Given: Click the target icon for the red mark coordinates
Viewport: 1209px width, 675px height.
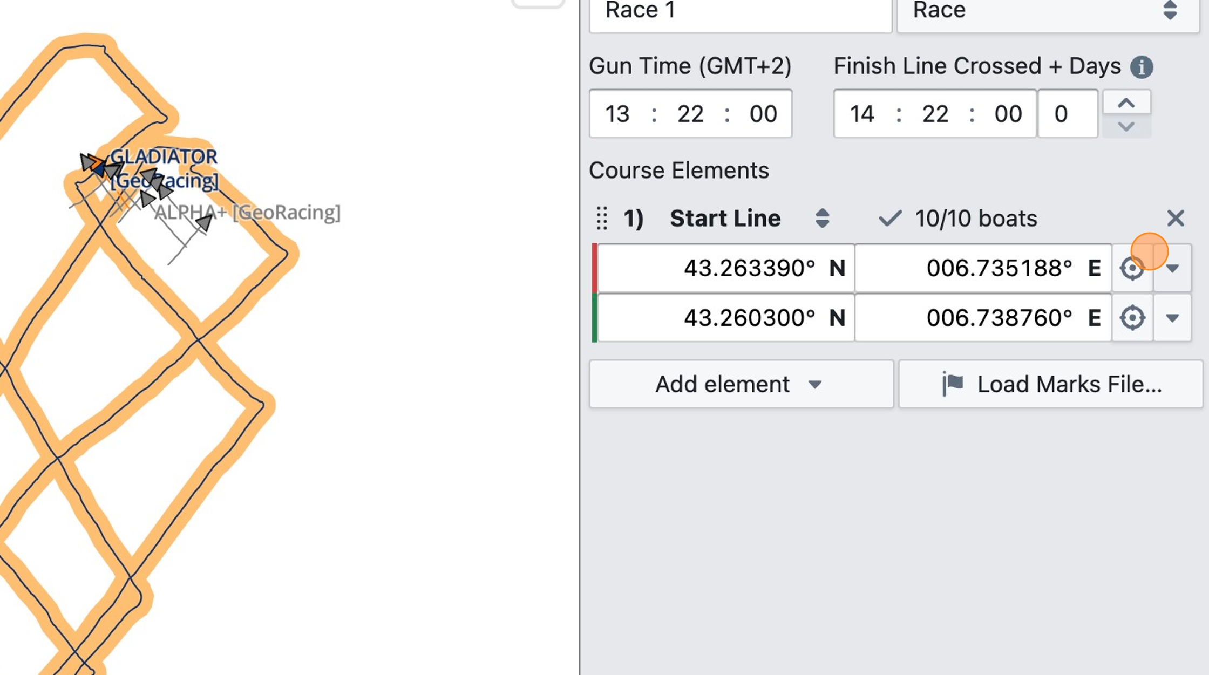Looking at the screenshot, I should 1132,268.
